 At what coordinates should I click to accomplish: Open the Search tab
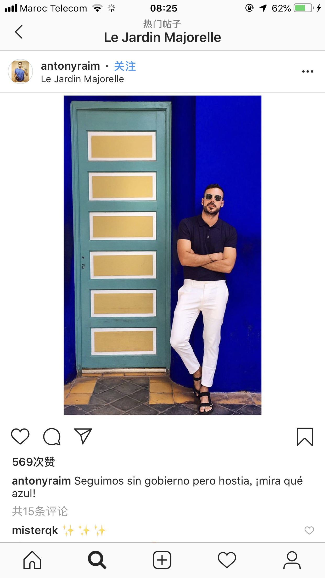point(97,560)
